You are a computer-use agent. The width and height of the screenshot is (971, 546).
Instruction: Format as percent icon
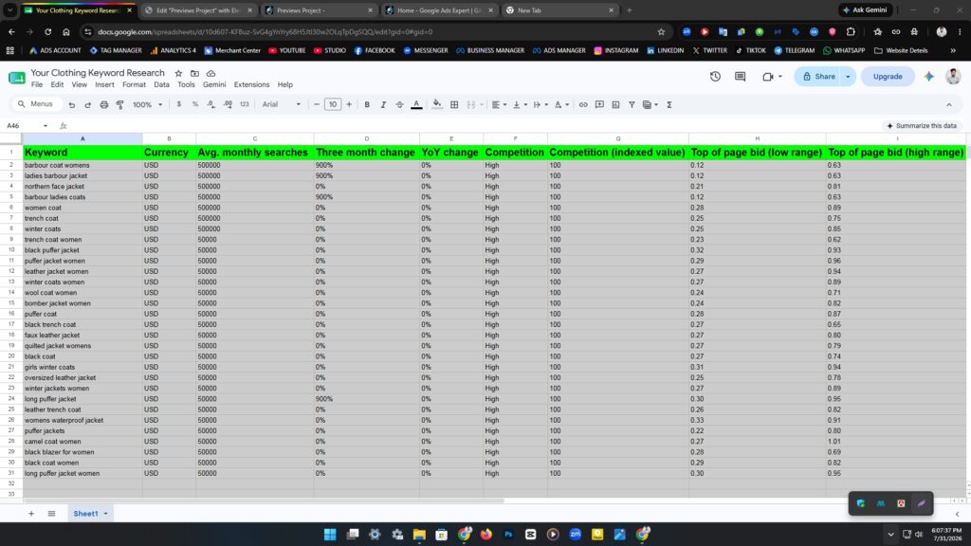coord(195,104)
